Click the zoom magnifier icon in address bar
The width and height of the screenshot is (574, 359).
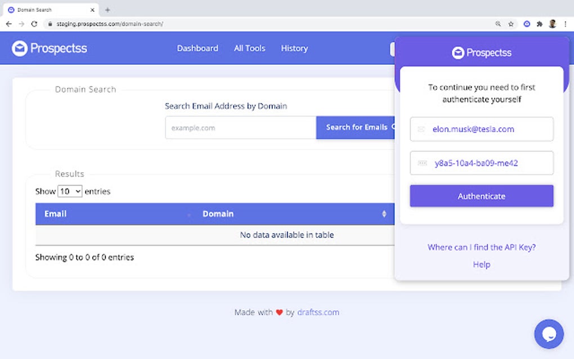tap(498, 24)
